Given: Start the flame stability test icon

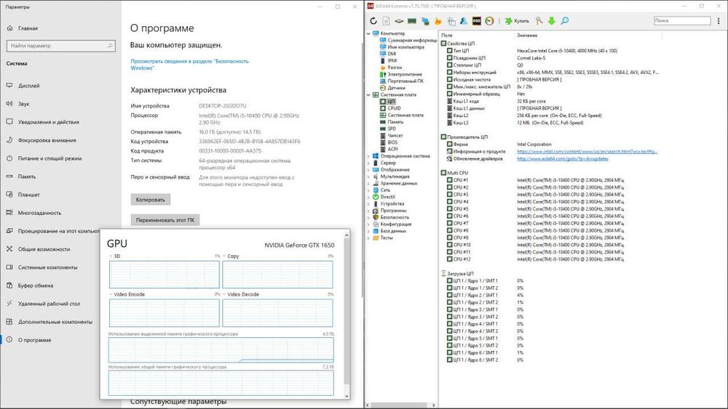Looking at the screenshot, I should pos(438,21).
